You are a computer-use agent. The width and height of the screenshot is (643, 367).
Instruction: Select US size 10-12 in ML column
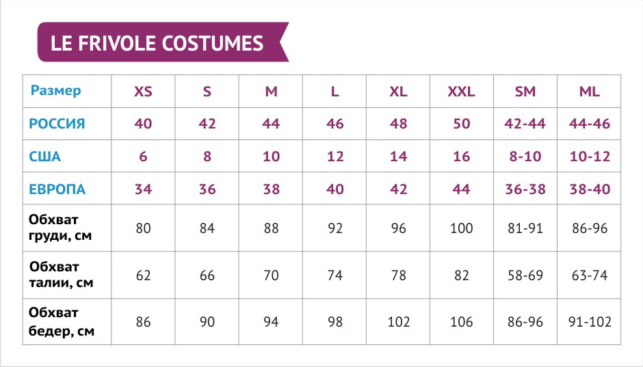tap(589, 157)
